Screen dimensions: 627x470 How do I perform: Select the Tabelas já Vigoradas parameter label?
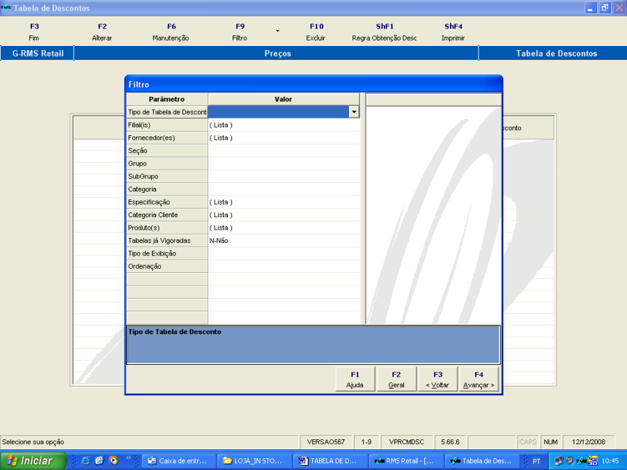click(167, 240)
